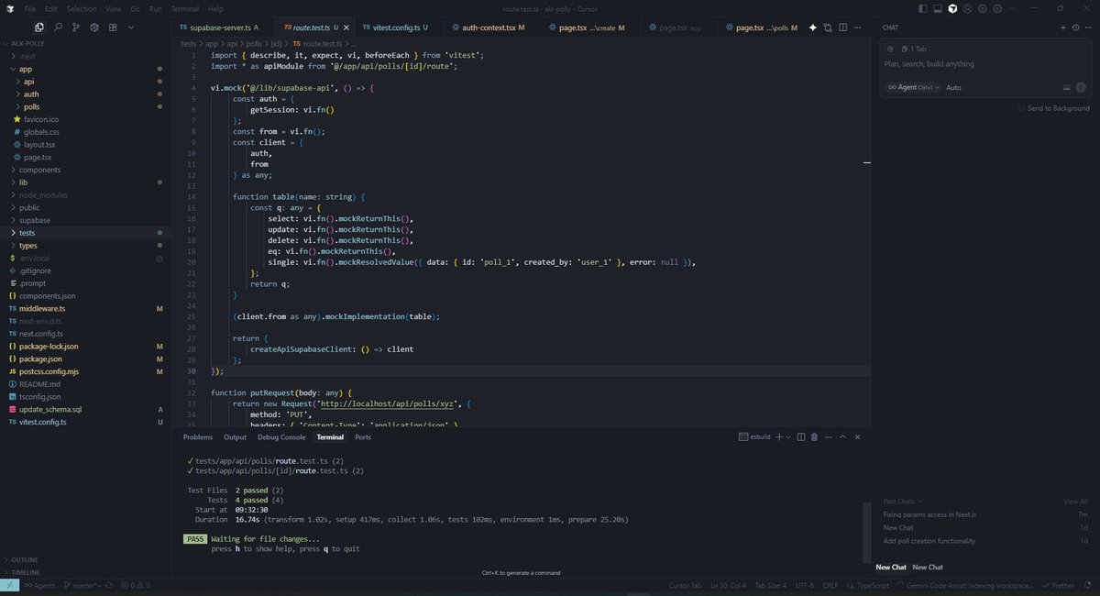The image size is (1100, 596).
Task: Split the editor to the right
Action: pyautogui.click(x=842, y=28)
